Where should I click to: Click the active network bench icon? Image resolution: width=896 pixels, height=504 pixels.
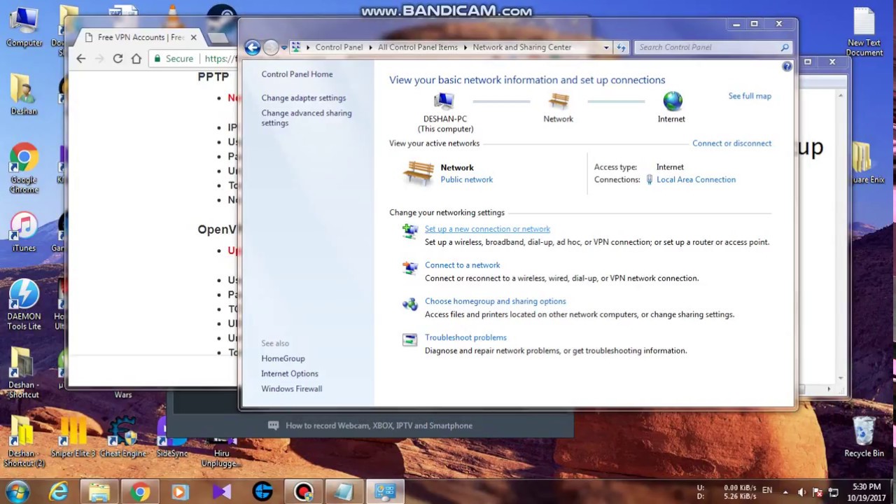419,173
